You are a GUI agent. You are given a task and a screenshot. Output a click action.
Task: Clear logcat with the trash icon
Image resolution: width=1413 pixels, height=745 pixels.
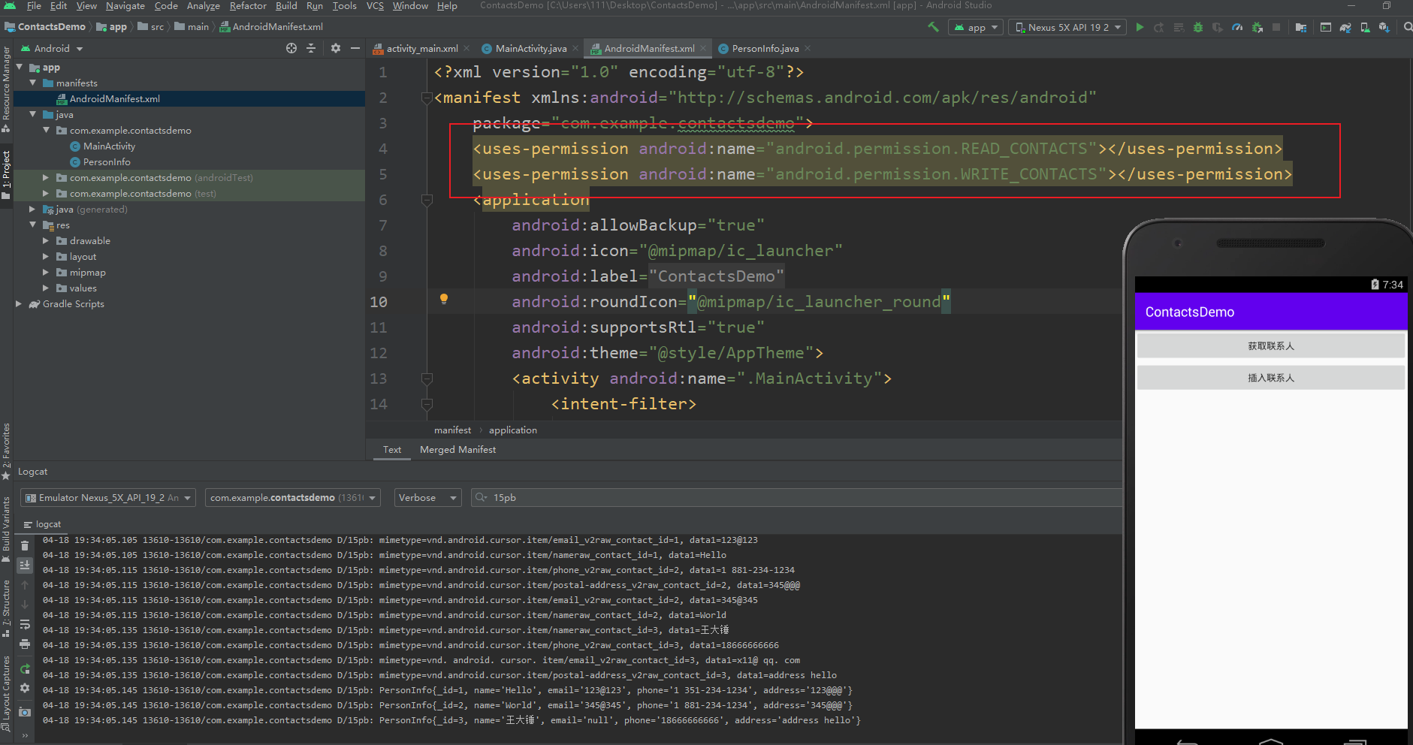(x=25, y=546)
